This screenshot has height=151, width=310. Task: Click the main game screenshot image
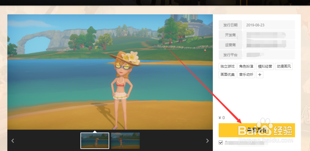(110, 72)
